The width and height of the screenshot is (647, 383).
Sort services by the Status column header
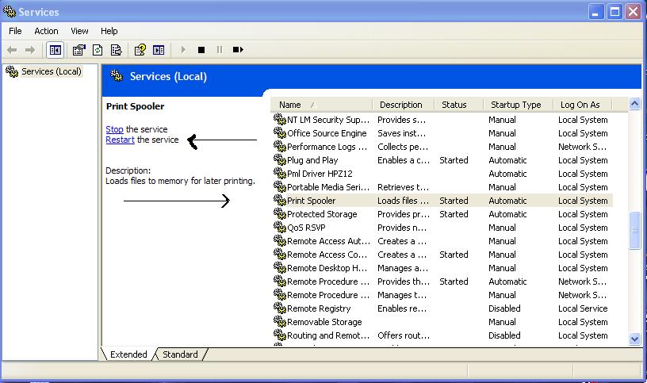[454, 105]
